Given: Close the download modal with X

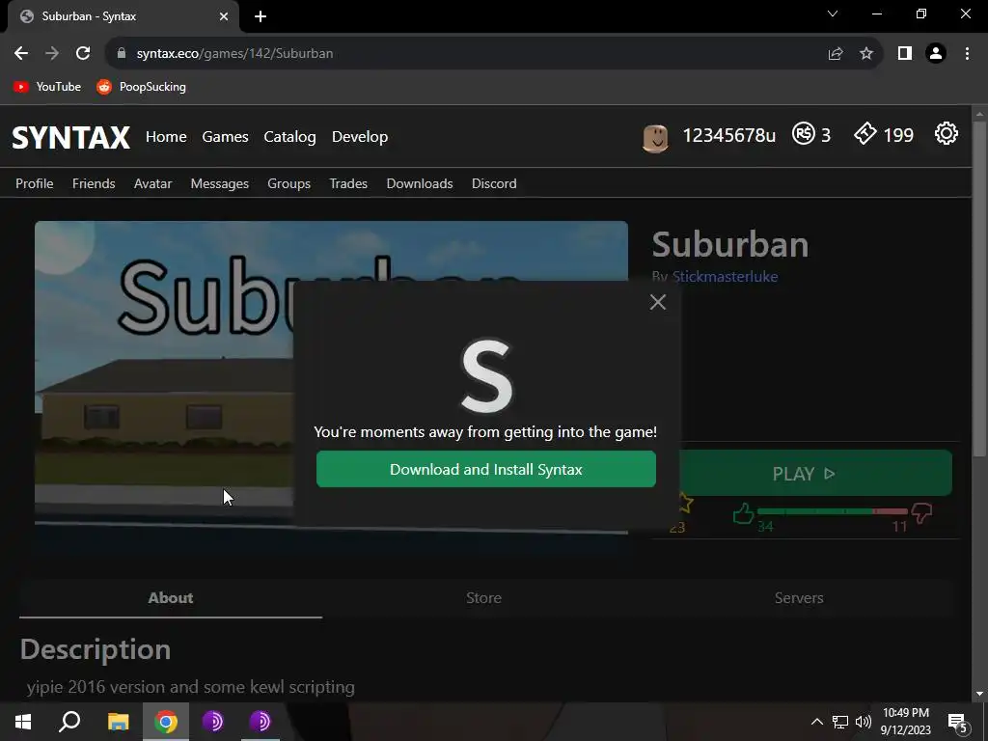Looking at the screenshot, I should [x=658, y=302].
